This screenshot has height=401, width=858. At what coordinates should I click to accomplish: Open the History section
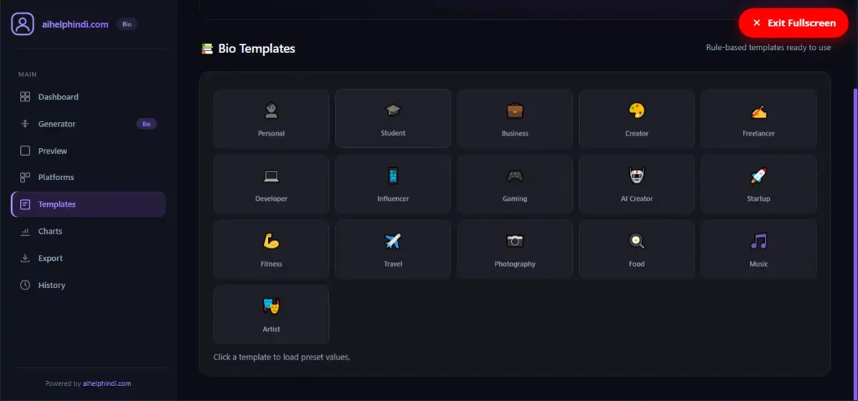click(89, 285)
